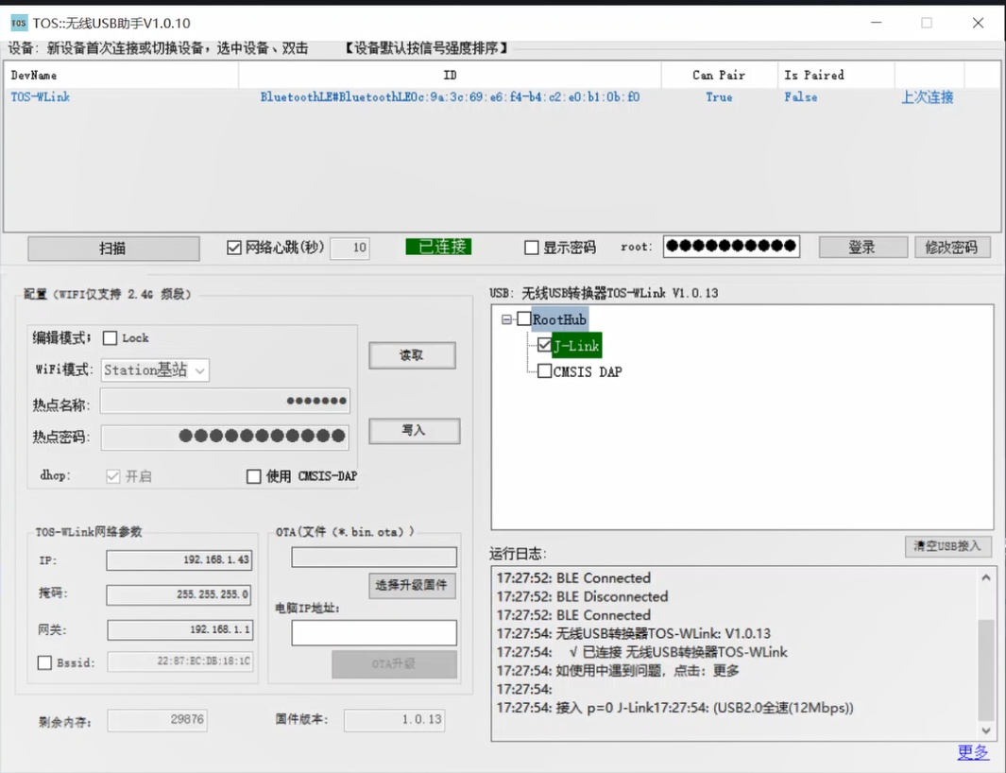Select the CMSIS DAP tree item
The width and height of the screenshot is (1006, 773).
[x=588, y=371]
